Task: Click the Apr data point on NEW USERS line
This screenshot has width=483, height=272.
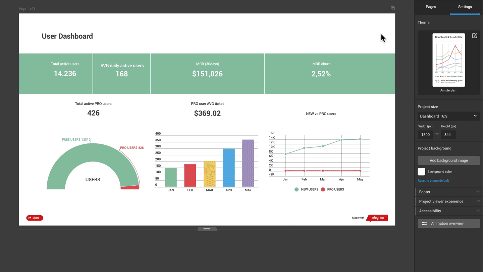Action: pyautogui.click(x=341, y=140)
